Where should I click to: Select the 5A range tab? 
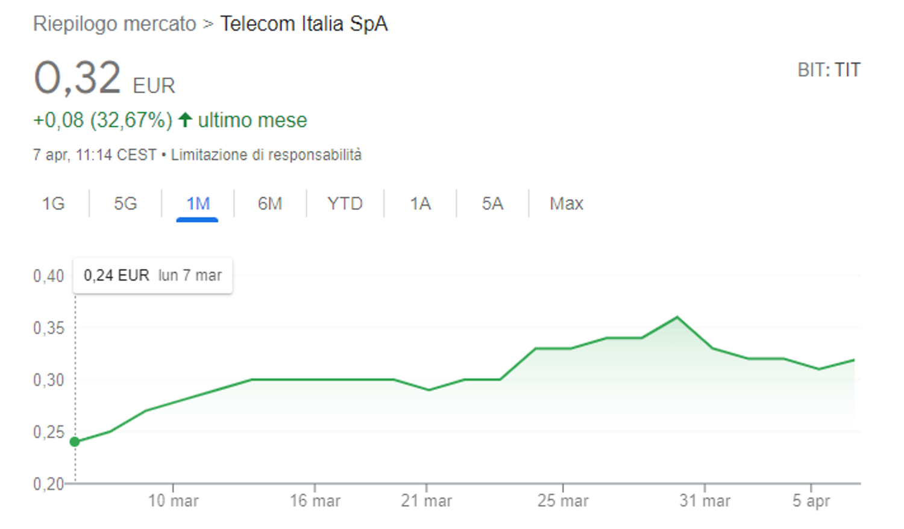pyautogui.click(x=492, y=204)
